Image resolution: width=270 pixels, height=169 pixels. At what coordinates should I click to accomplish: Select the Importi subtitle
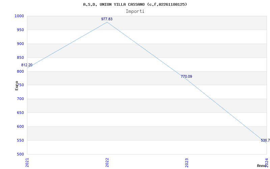click(135, 11)
